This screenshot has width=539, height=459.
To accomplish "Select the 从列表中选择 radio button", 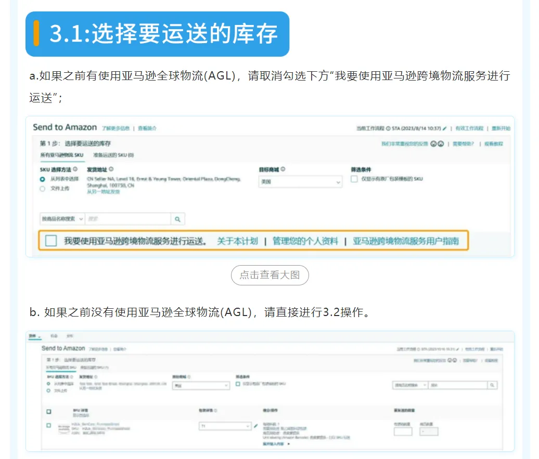I will (42, 179).
